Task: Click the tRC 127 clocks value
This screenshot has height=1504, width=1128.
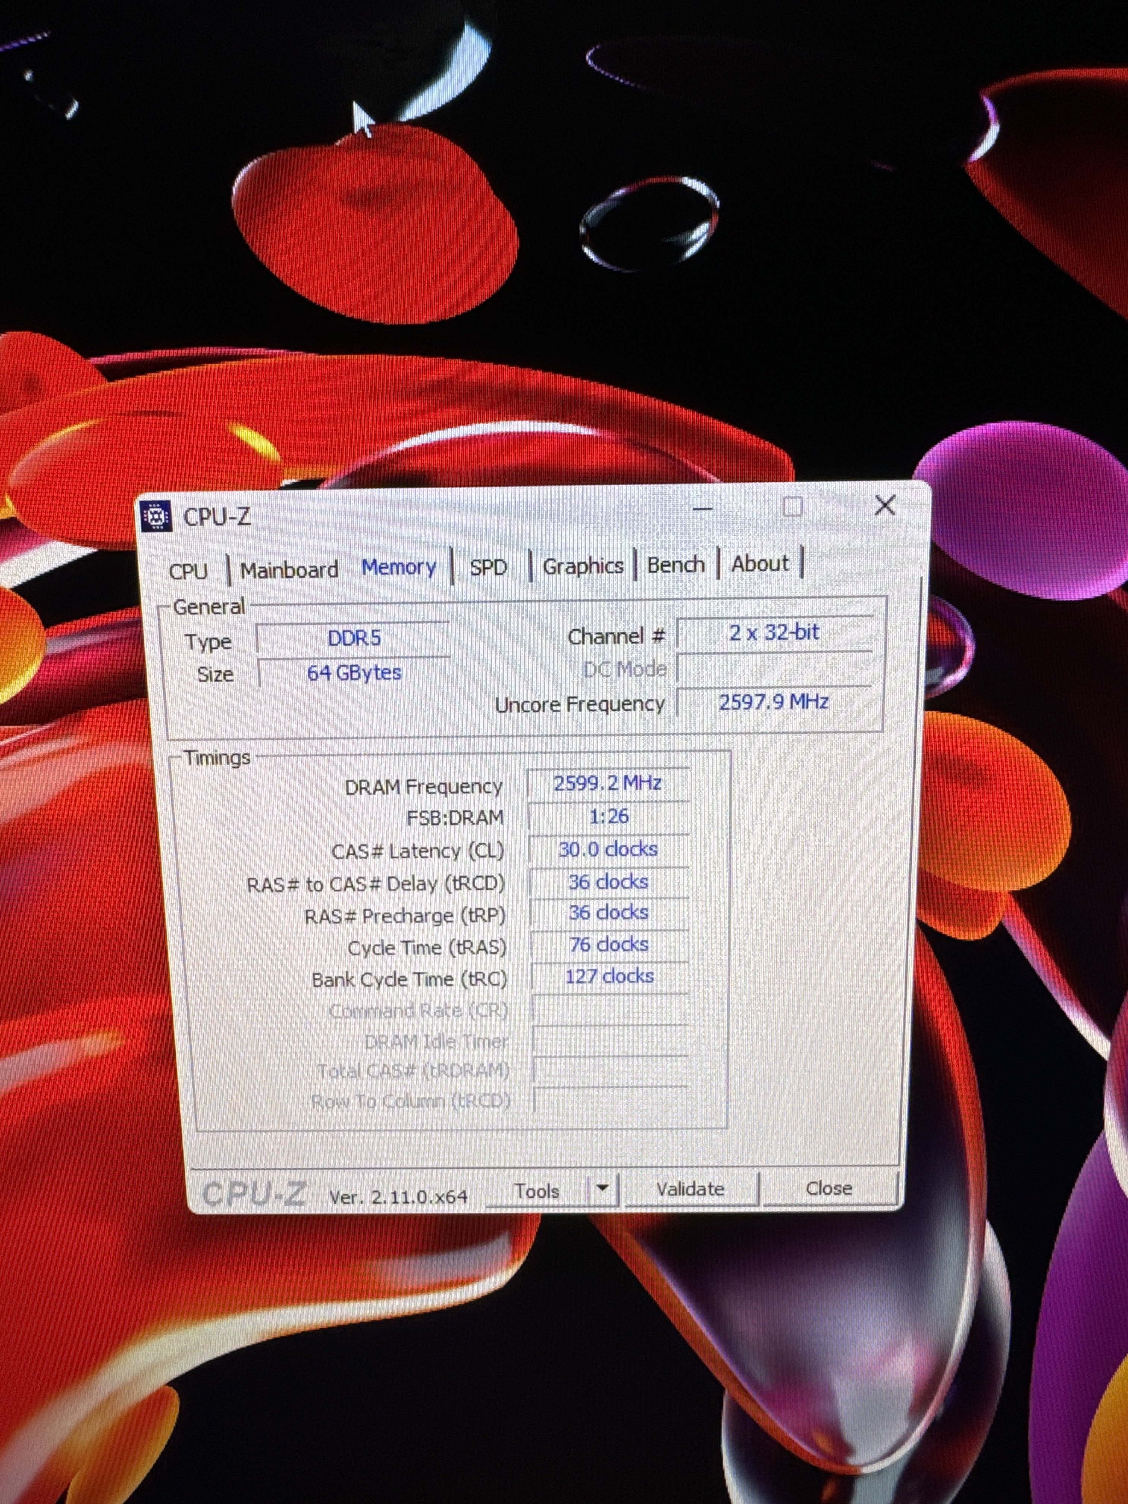Action: pos(609,977)
